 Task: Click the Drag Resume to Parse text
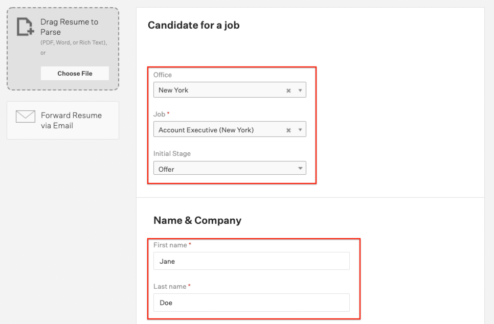70,27
